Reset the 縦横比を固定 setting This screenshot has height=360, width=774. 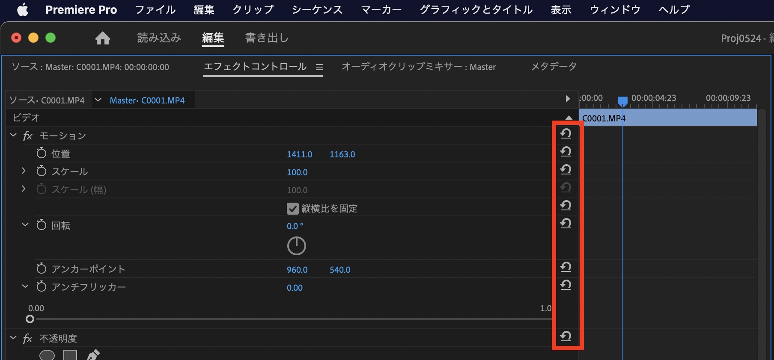tap(566, 206)
